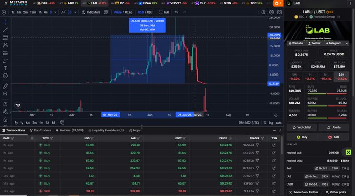Open the Fibonacci retracement tool
355x196 pixels.
(x=5, y=38)
